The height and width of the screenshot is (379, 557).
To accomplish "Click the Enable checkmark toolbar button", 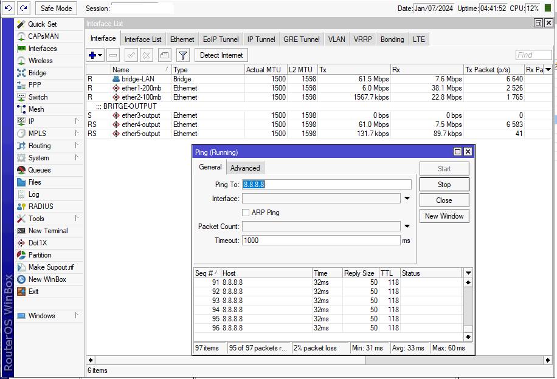I will point(131,55).
